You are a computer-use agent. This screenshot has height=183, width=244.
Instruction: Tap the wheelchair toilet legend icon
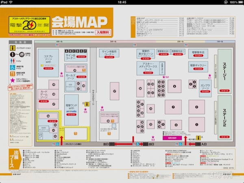(13, 68)
